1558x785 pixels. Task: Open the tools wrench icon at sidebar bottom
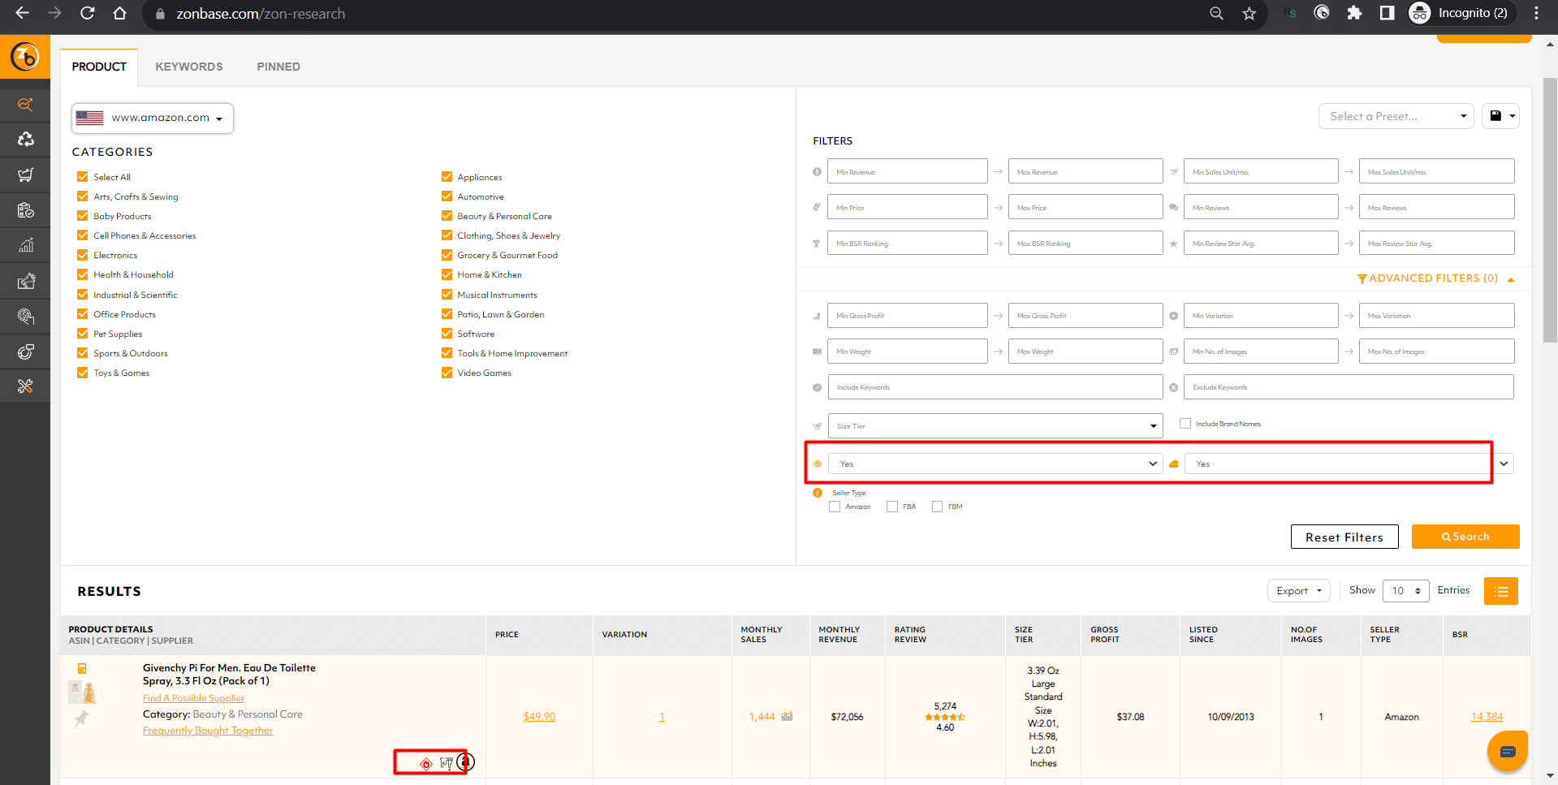[x=25, y=386]
